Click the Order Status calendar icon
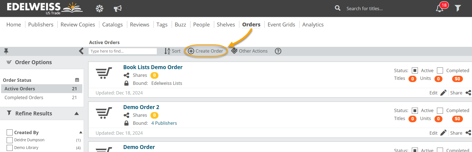Image resolution: width=472 pixels, height=152 pixels. tap(77, 80)
